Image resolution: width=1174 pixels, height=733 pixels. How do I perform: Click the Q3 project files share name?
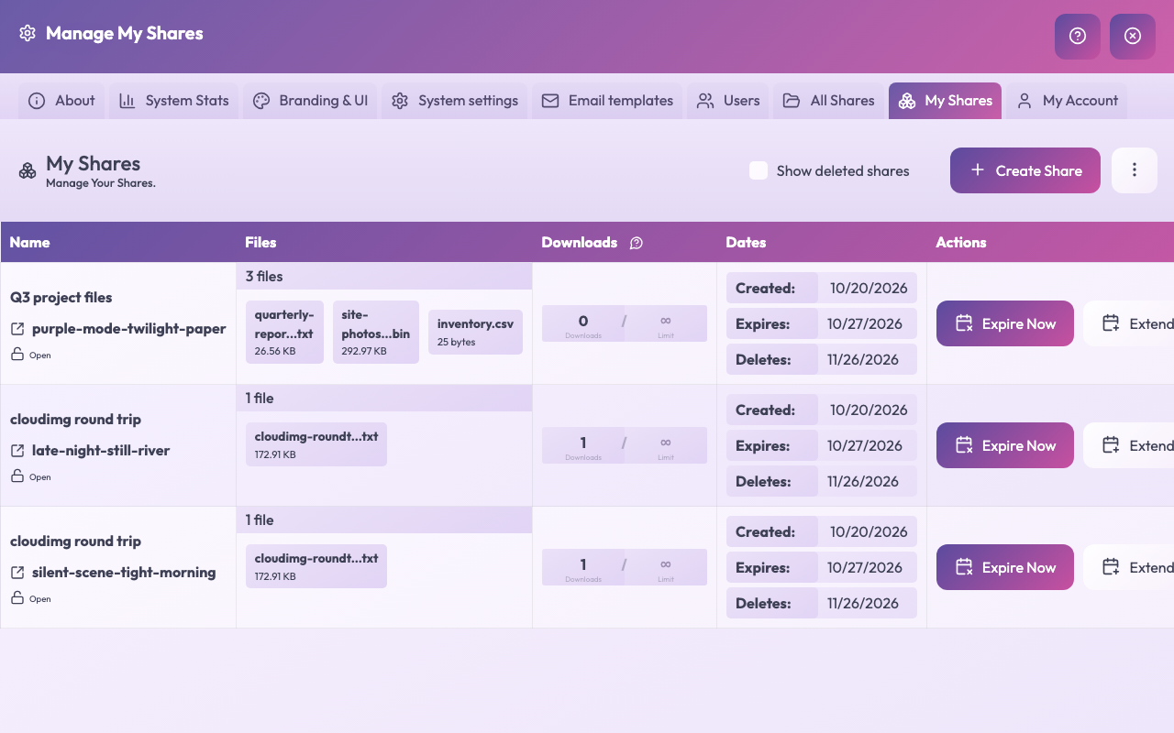pyautogui.click(x=61, y=298)
